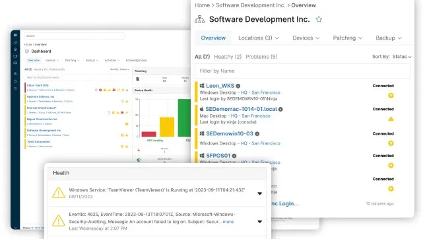
Task: Open the Devices dropdown on Dashboard window
Action: point(51,60)
